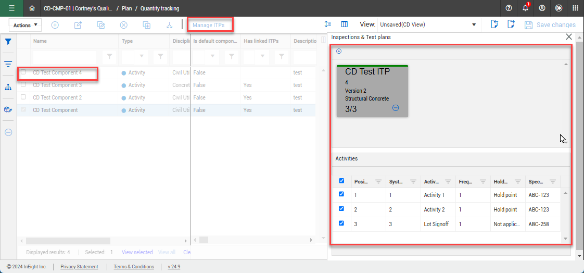Open the Frequency column filter menu
The width and height of the screenshot is (584, 273).
(x=483, y=182)
